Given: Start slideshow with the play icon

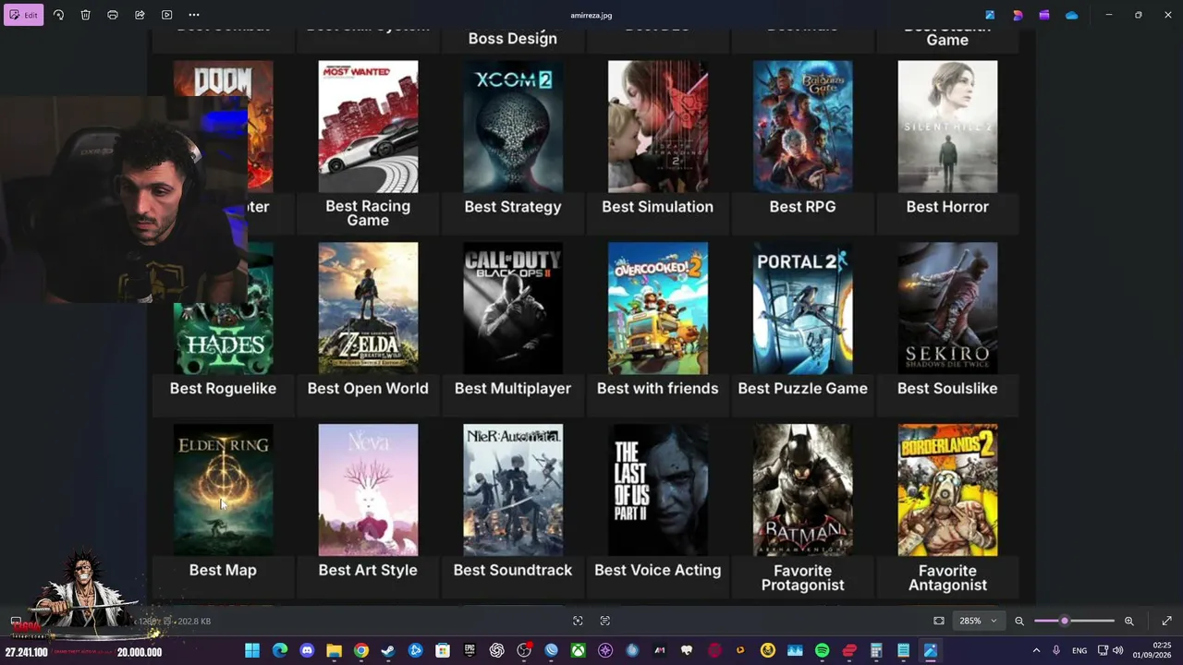Looking at the screenshot, I should pos(166,15).
